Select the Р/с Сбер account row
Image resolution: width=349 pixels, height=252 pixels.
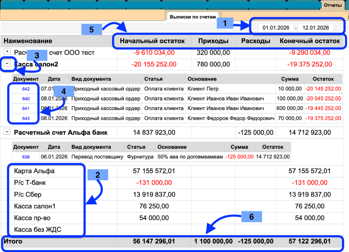coord(28,195)
